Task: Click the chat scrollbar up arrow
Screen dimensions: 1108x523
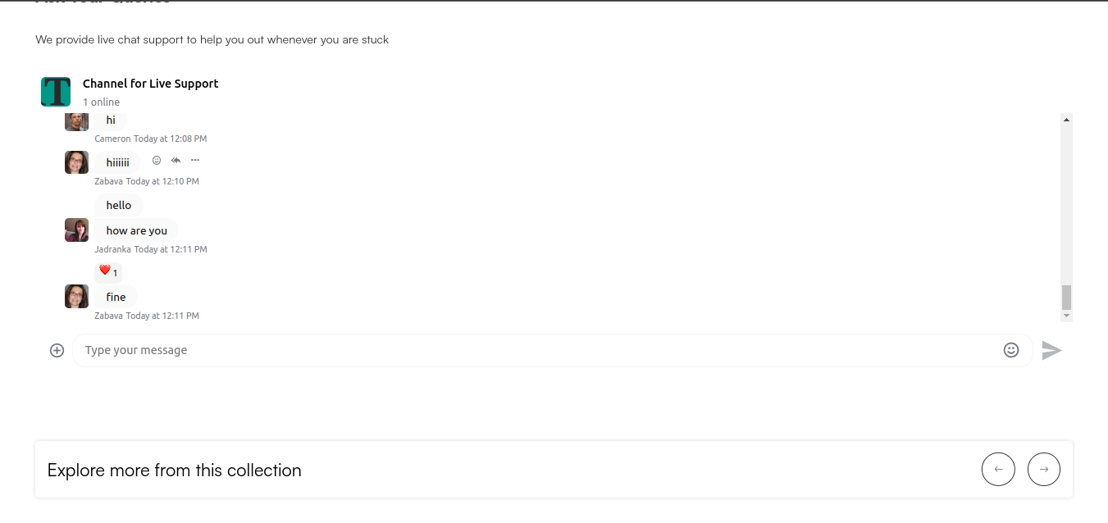Action: click(1066, 120)
